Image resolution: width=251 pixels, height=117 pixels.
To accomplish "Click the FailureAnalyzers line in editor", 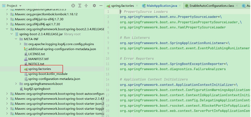I will (x=173, y=69).
